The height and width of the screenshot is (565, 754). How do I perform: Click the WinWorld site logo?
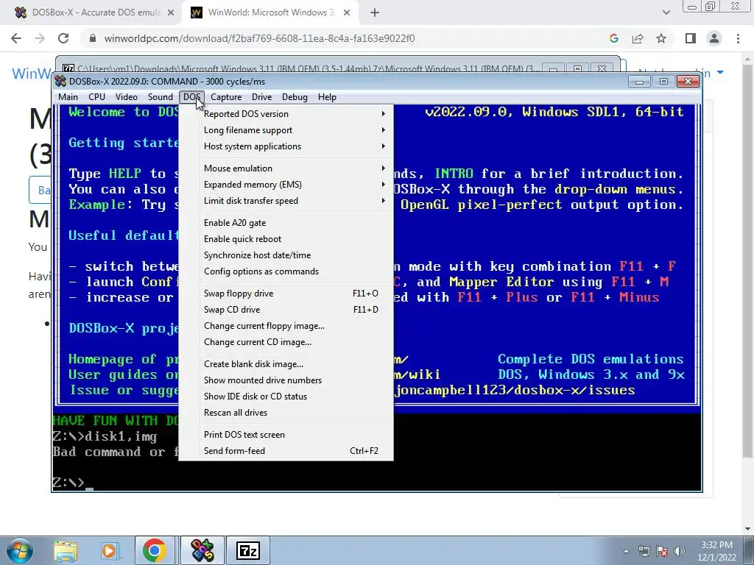31,74
